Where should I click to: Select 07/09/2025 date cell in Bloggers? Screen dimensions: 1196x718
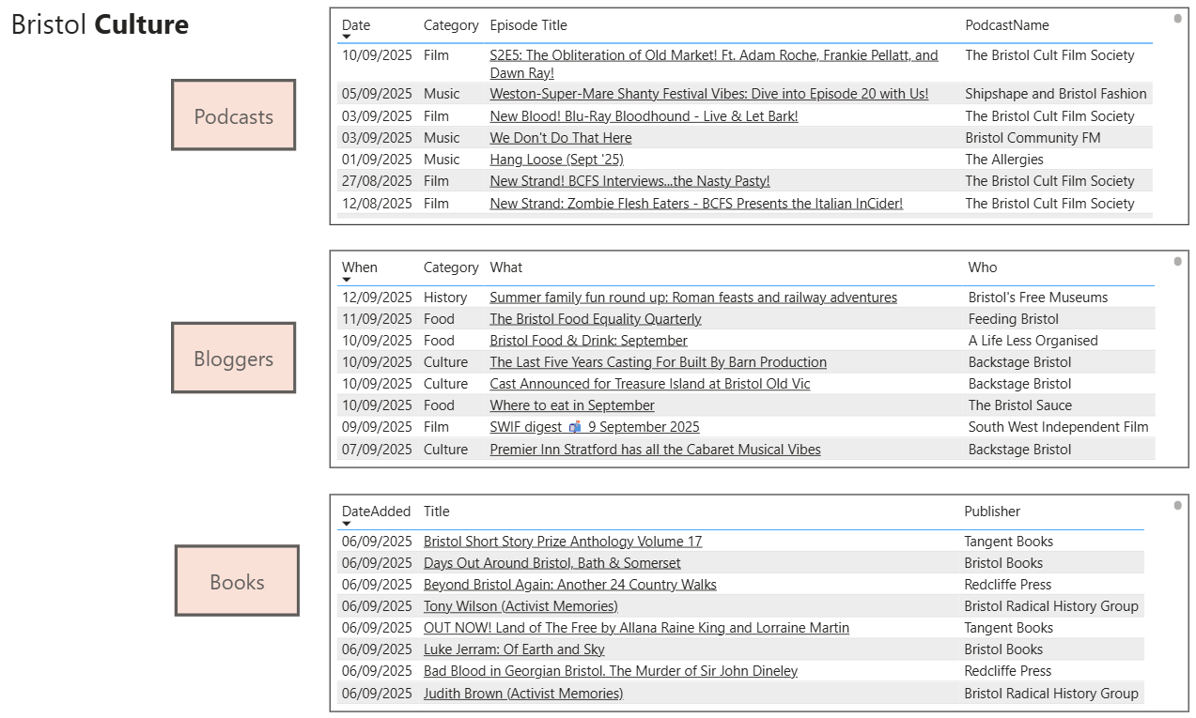coord(377,450)
